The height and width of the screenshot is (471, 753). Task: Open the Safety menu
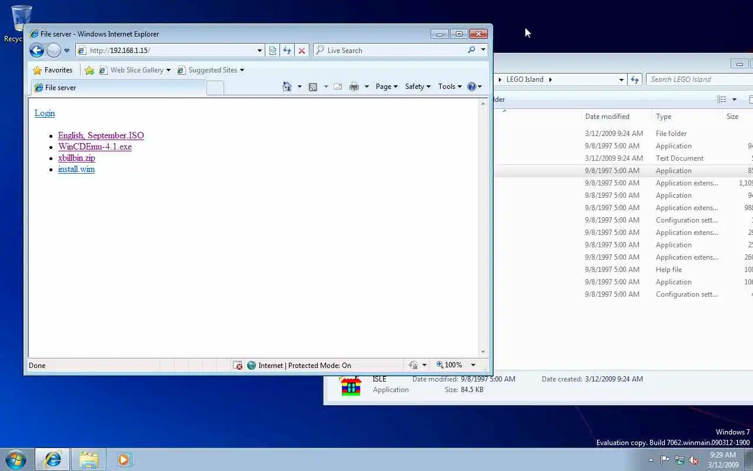pos(418,87)
